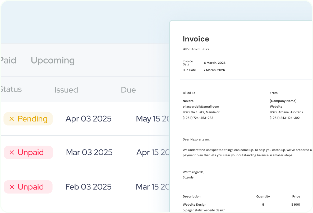
Task: Click invoice number #27346733-022
Action: [x=196, y=49]
